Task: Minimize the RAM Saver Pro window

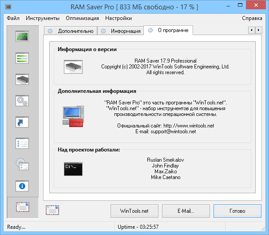Action: (x=228, y=6)
